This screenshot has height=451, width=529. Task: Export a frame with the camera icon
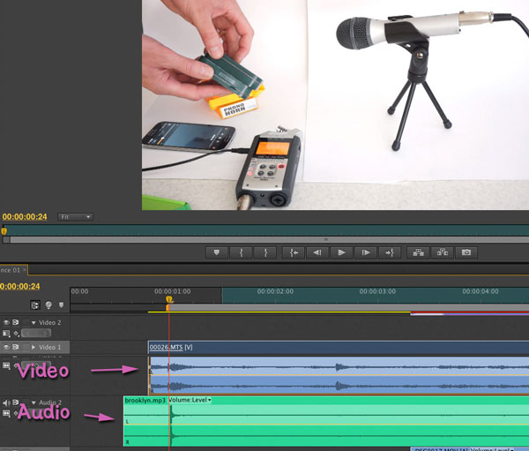click(466, 252)
